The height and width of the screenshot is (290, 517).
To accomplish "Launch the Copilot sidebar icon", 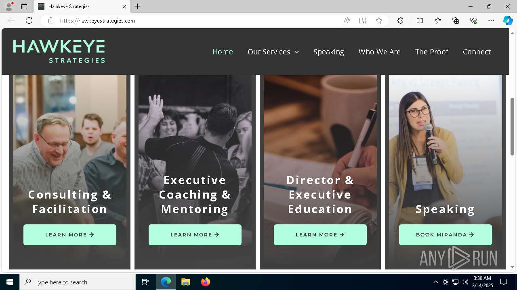I will (508, 21).
